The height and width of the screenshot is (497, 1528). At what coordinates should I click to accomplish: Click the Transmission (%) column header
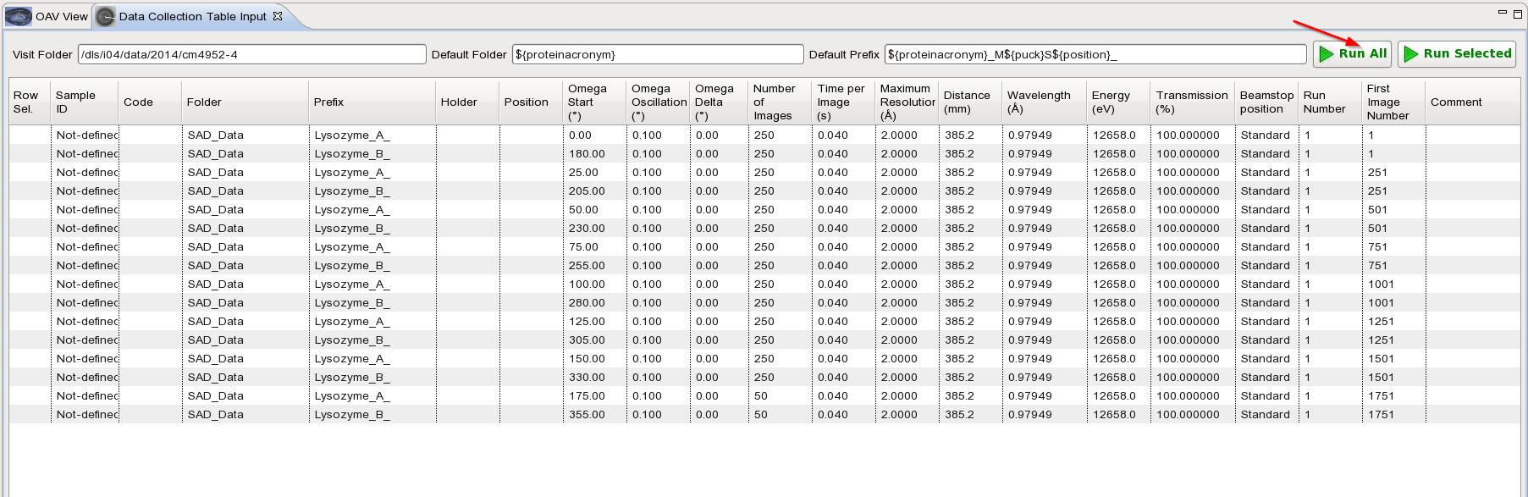click(x=1191, y=102)
